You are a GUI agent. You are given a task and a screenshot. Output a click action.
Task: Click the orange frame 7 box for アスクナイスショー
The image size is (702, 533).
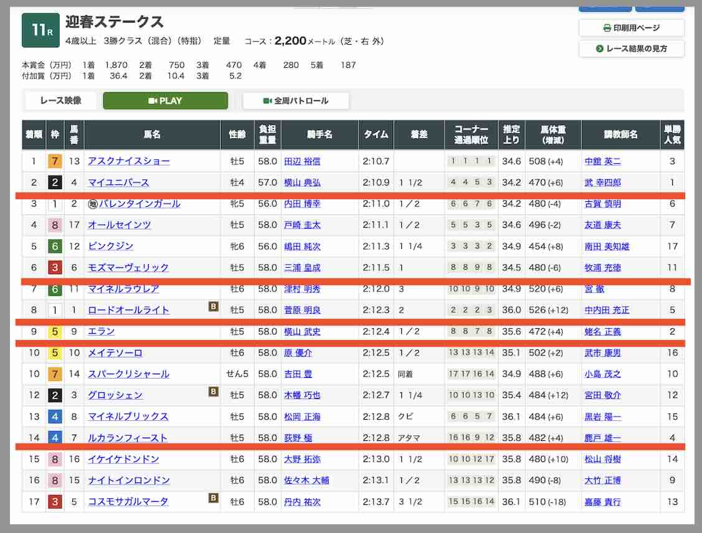[x=55, y=161]
